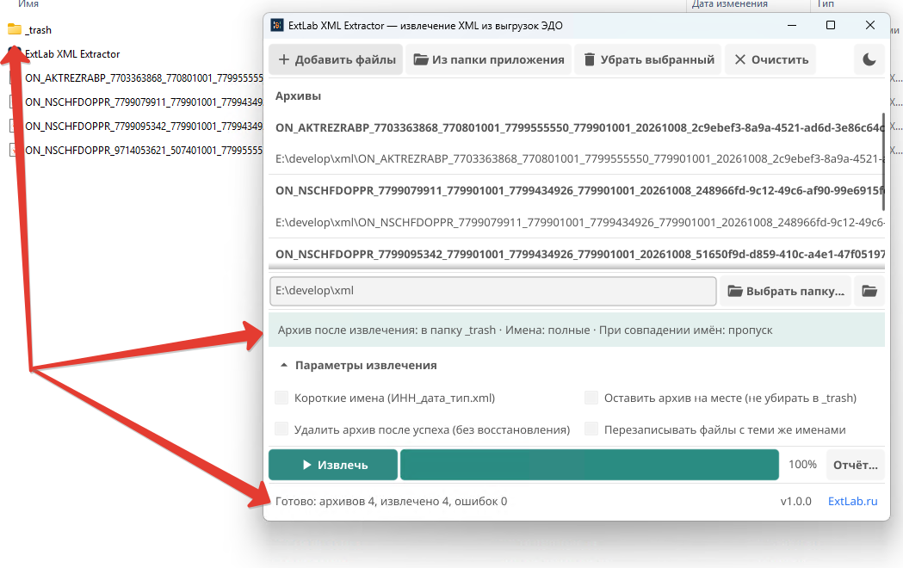Select ON_AKTREZRABP_7703363868 file in Explorer
The height and width of the screenshot is (568, 903).
(x=144, y=78)
